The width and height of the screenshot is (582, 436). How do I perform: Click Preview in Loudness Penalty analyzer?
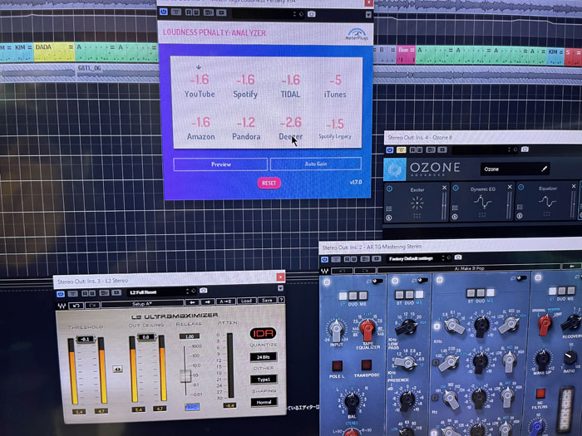(x=220, y=164)
